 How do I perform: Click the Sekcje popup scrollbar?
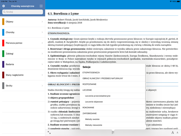[145, 95]
